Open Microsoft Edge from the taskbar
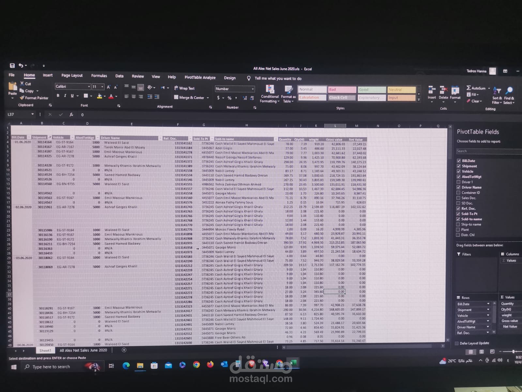 point(126,366)
